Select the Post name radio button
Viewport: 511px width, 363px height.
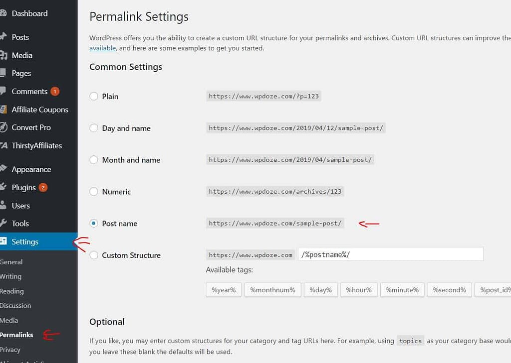pos(93,224)
